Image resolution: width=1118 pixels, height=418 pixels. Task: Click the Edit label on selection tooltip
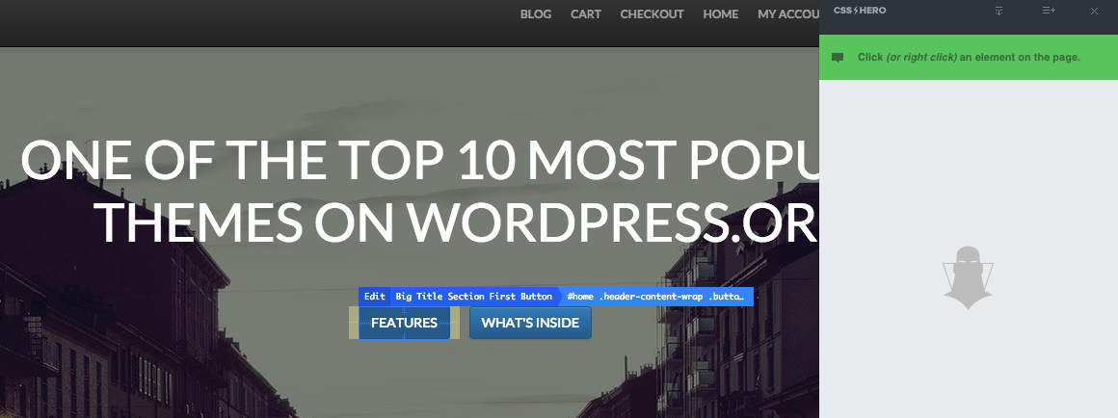pyautogui.click(x=374, y=297)
